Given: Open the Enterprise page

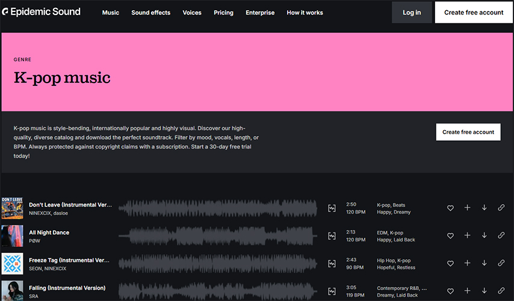Looking at the screenshot, I should pos(260,13).
